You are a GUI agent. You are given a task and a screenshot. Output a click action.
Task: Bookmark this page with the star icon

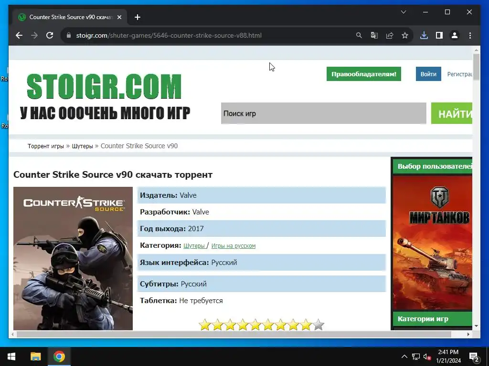tap(405, 35)
